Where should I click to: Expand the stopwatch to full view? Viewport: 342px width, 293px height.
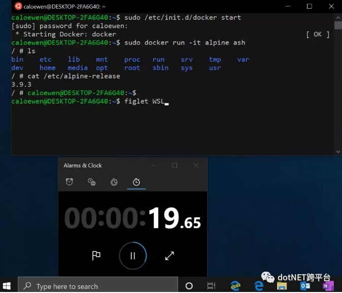[169, 256]
